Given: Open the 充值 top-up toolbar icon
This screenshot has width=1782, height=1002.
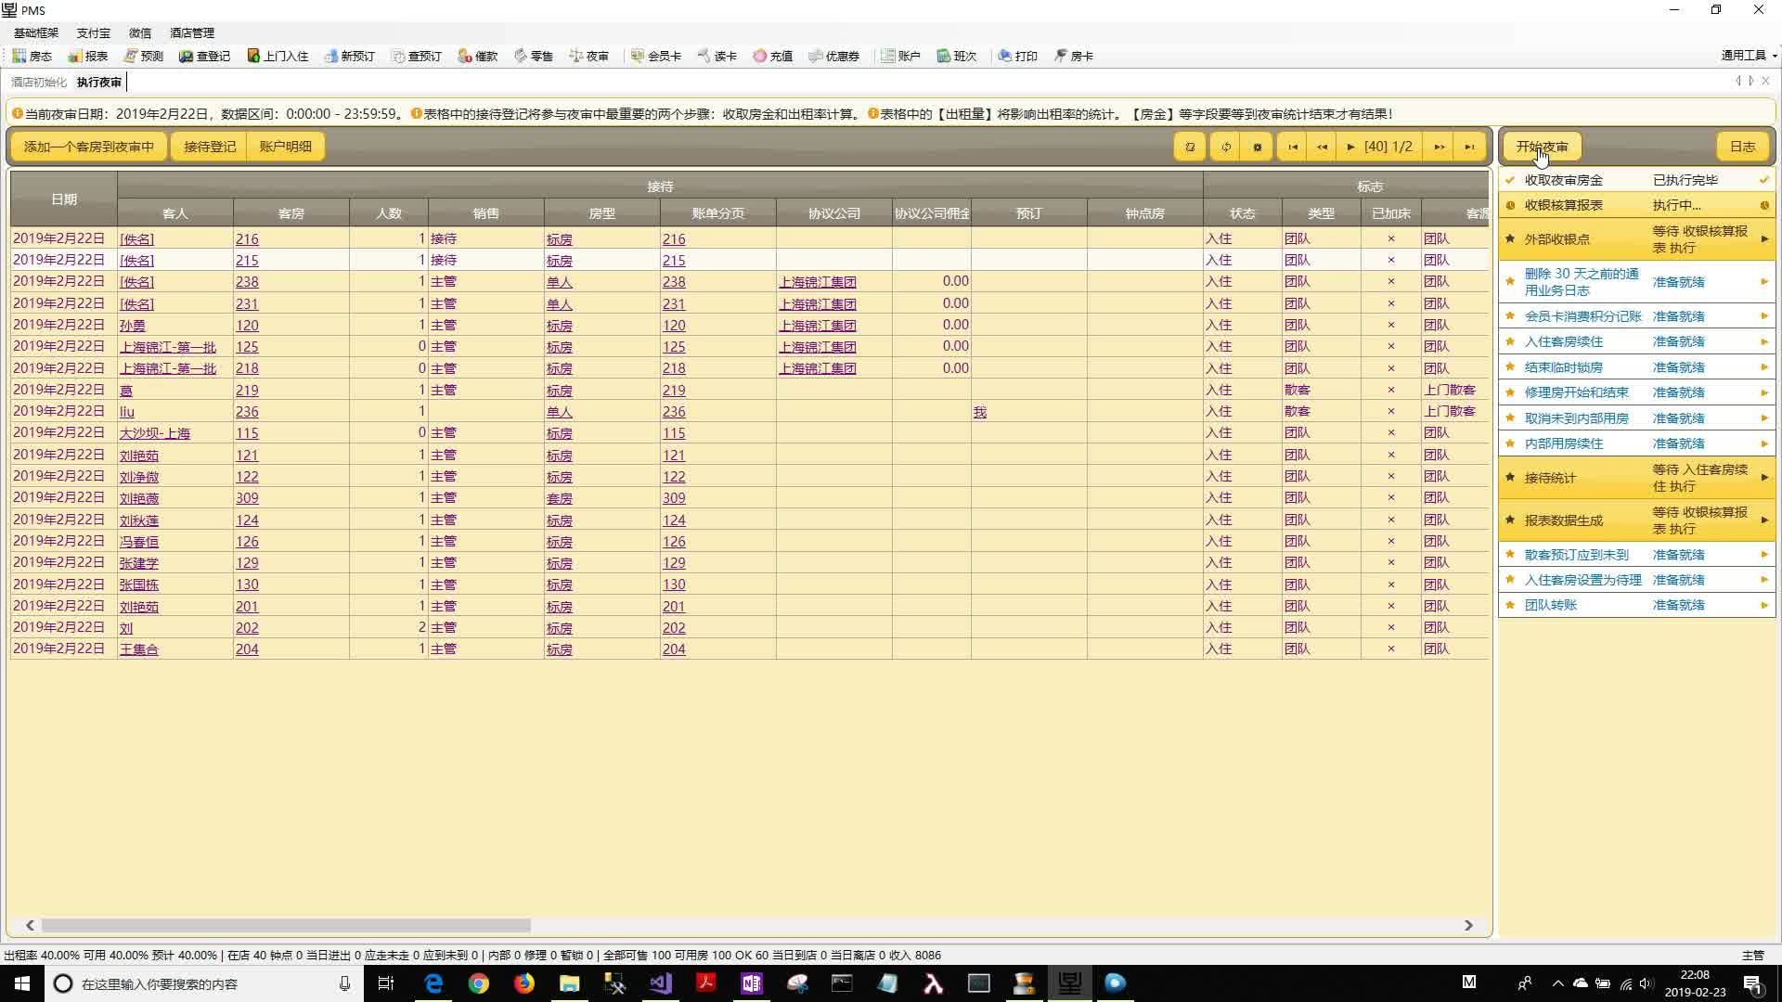Looking at the screenshot, I should click(x=772, y=56).
